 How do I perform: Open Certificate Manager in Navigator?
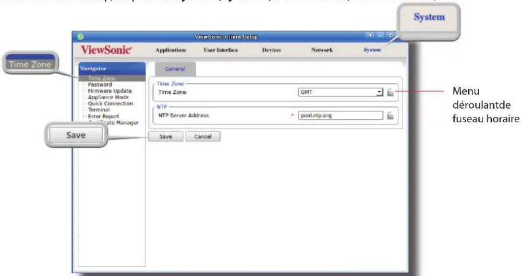(x=113, y=123)
